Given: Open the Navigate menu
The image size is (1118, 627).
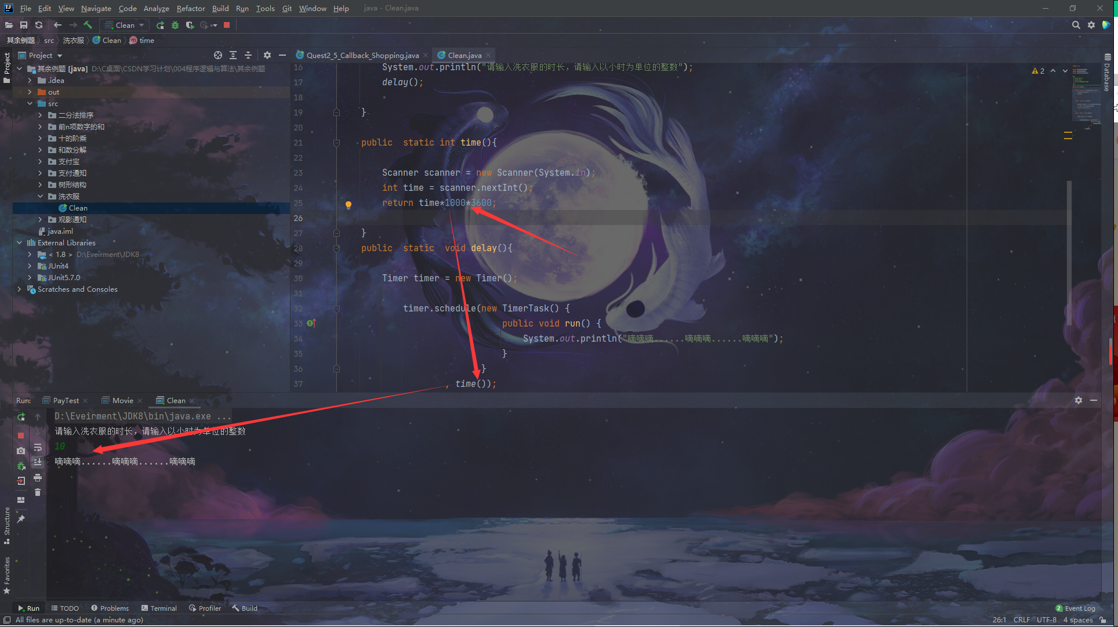Looking at the screenshot, I should tap(96, 8).
